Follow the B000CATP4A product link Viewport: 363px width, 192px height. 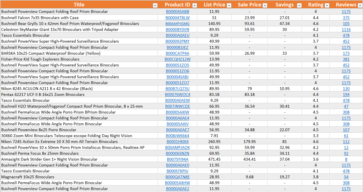pyautogui.click(x=178, y=53)
